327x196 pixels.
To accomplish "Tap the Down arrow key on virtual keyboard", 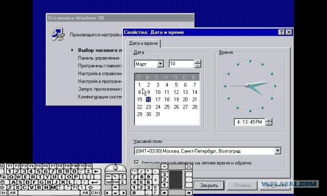I will 116,193.
